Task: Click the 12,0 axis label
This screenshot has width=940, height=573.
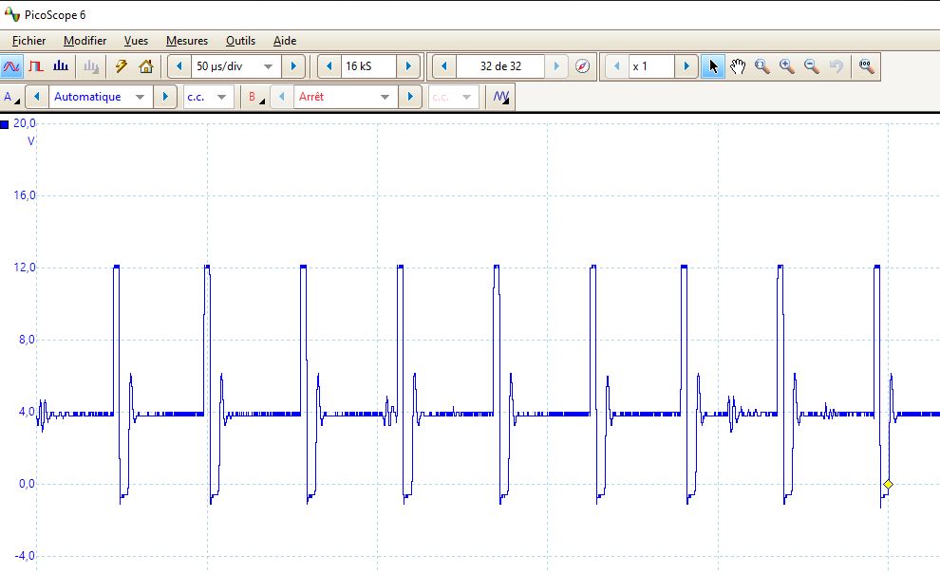Action: (25, 267)
